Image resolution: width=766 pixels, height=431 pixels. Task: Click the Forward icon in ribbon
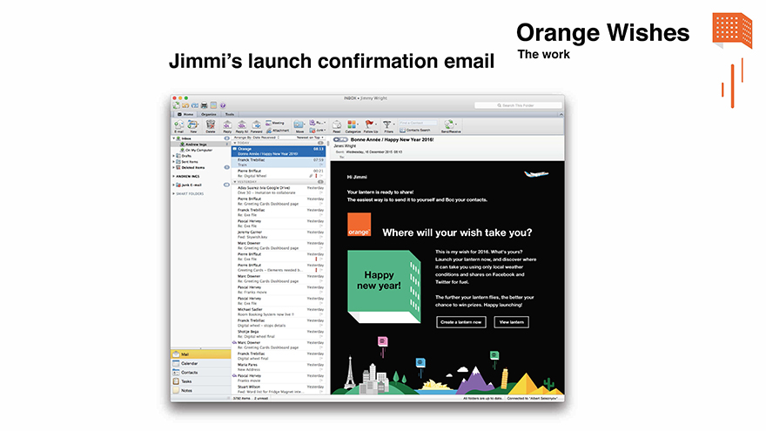[x=257, y=125]
